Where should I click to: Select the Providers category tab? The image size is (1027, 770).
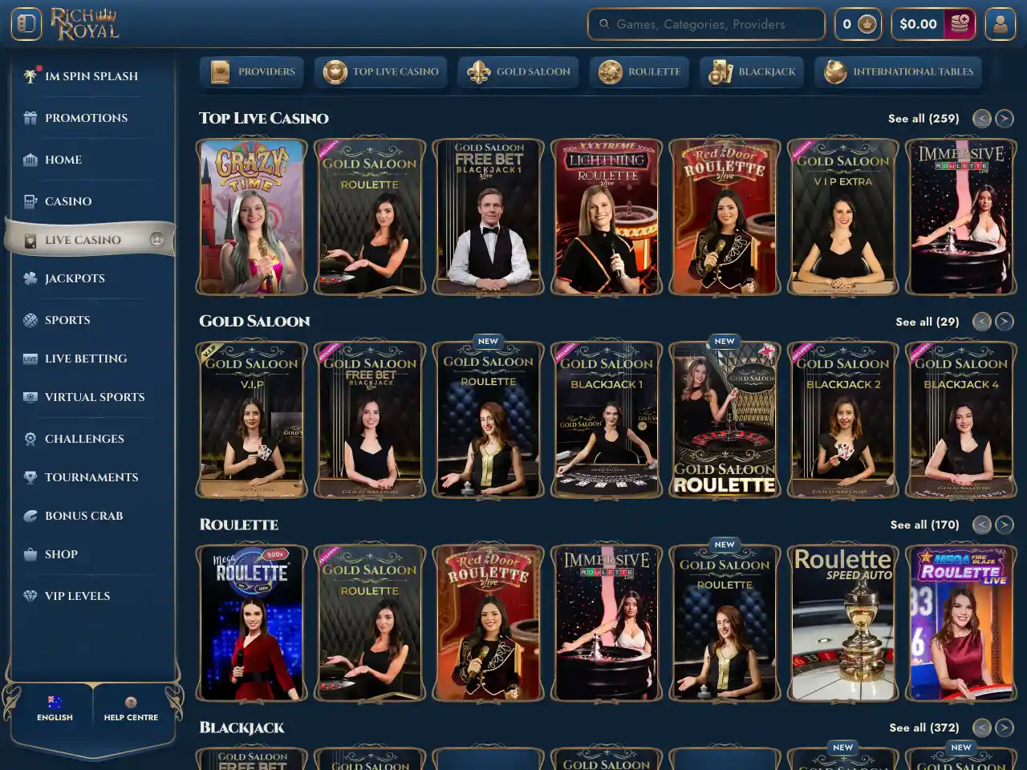point(252,71)
